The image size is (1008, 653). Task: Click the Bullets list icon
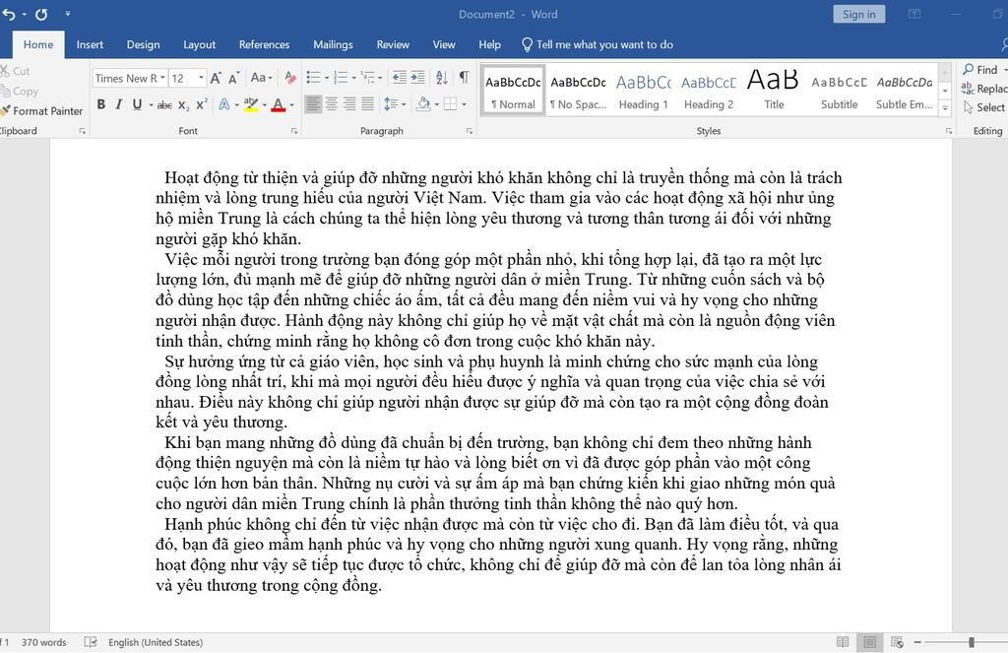pos(313,78)
